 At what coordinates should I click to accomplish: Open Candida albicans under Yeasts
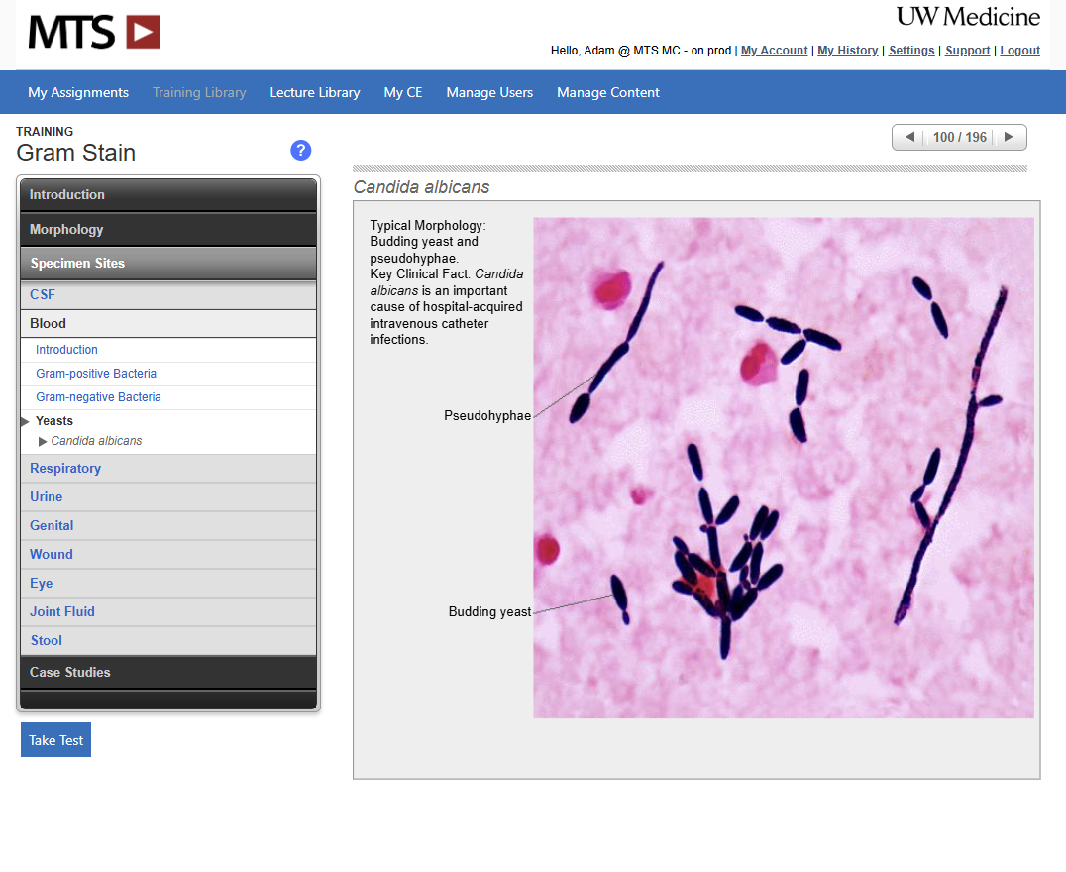click(96, 441)
